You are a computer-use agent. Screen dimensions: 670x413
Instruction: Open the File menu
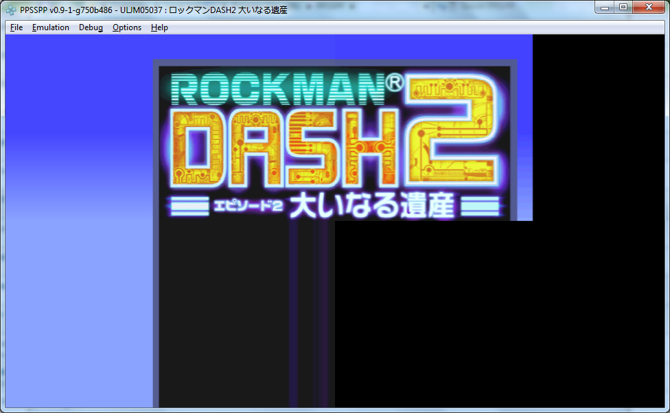click(16, 27)
